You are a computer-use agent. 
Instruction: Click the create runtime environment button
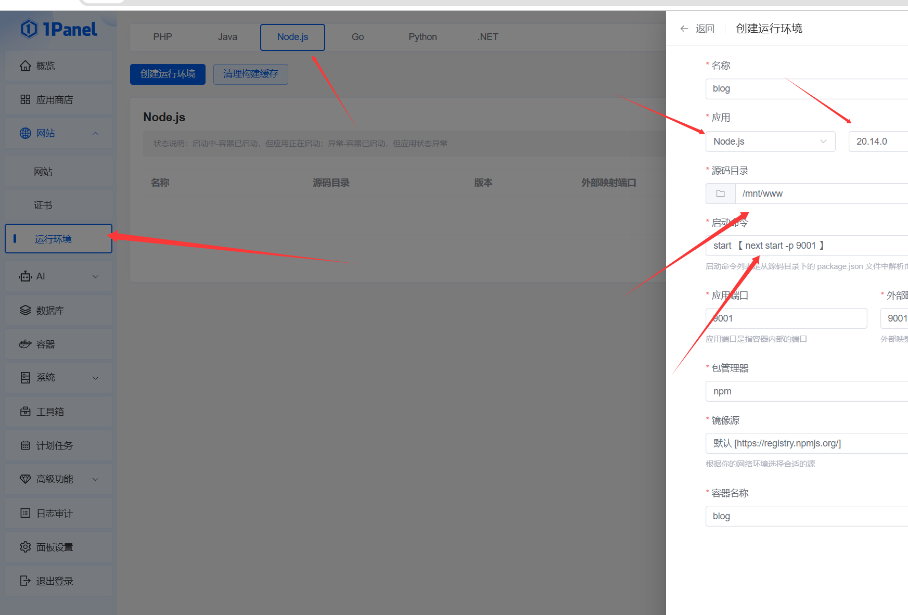point(168,74)
